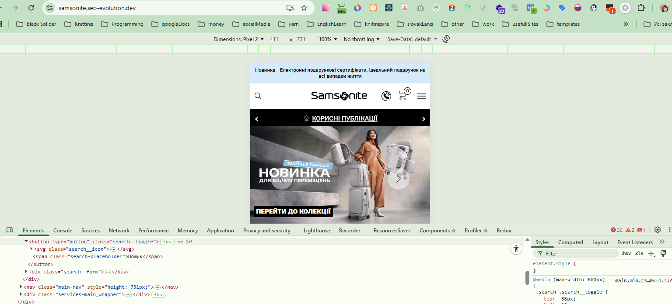Switch to the Redux tab

pyautogui.click(x=504, y=230)
